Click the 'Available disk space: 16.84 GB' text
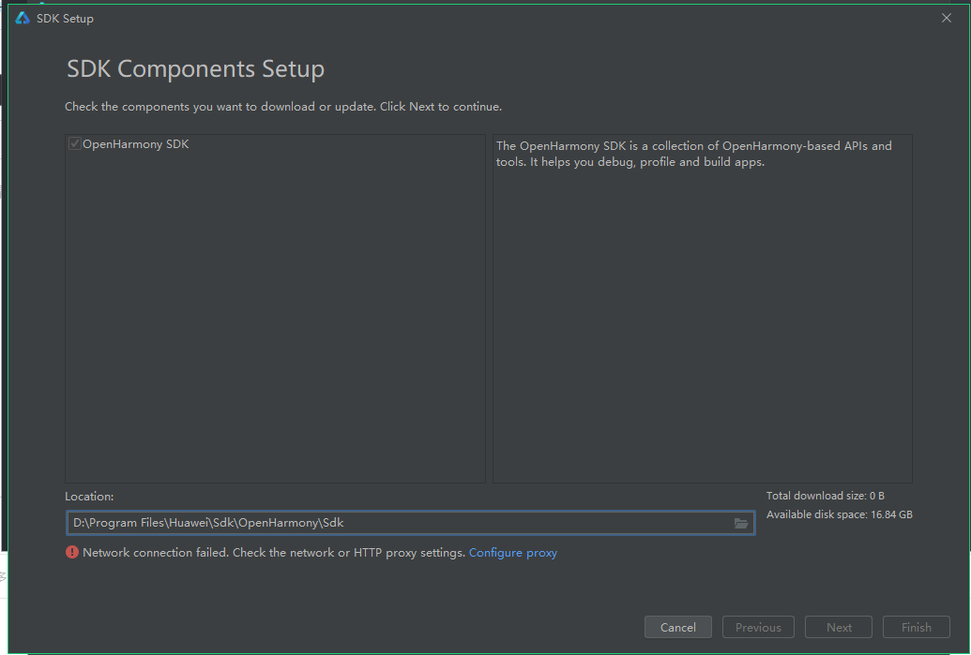Image resolution: width=971 pixels, height=655 pixels. [x=839, y=514]
